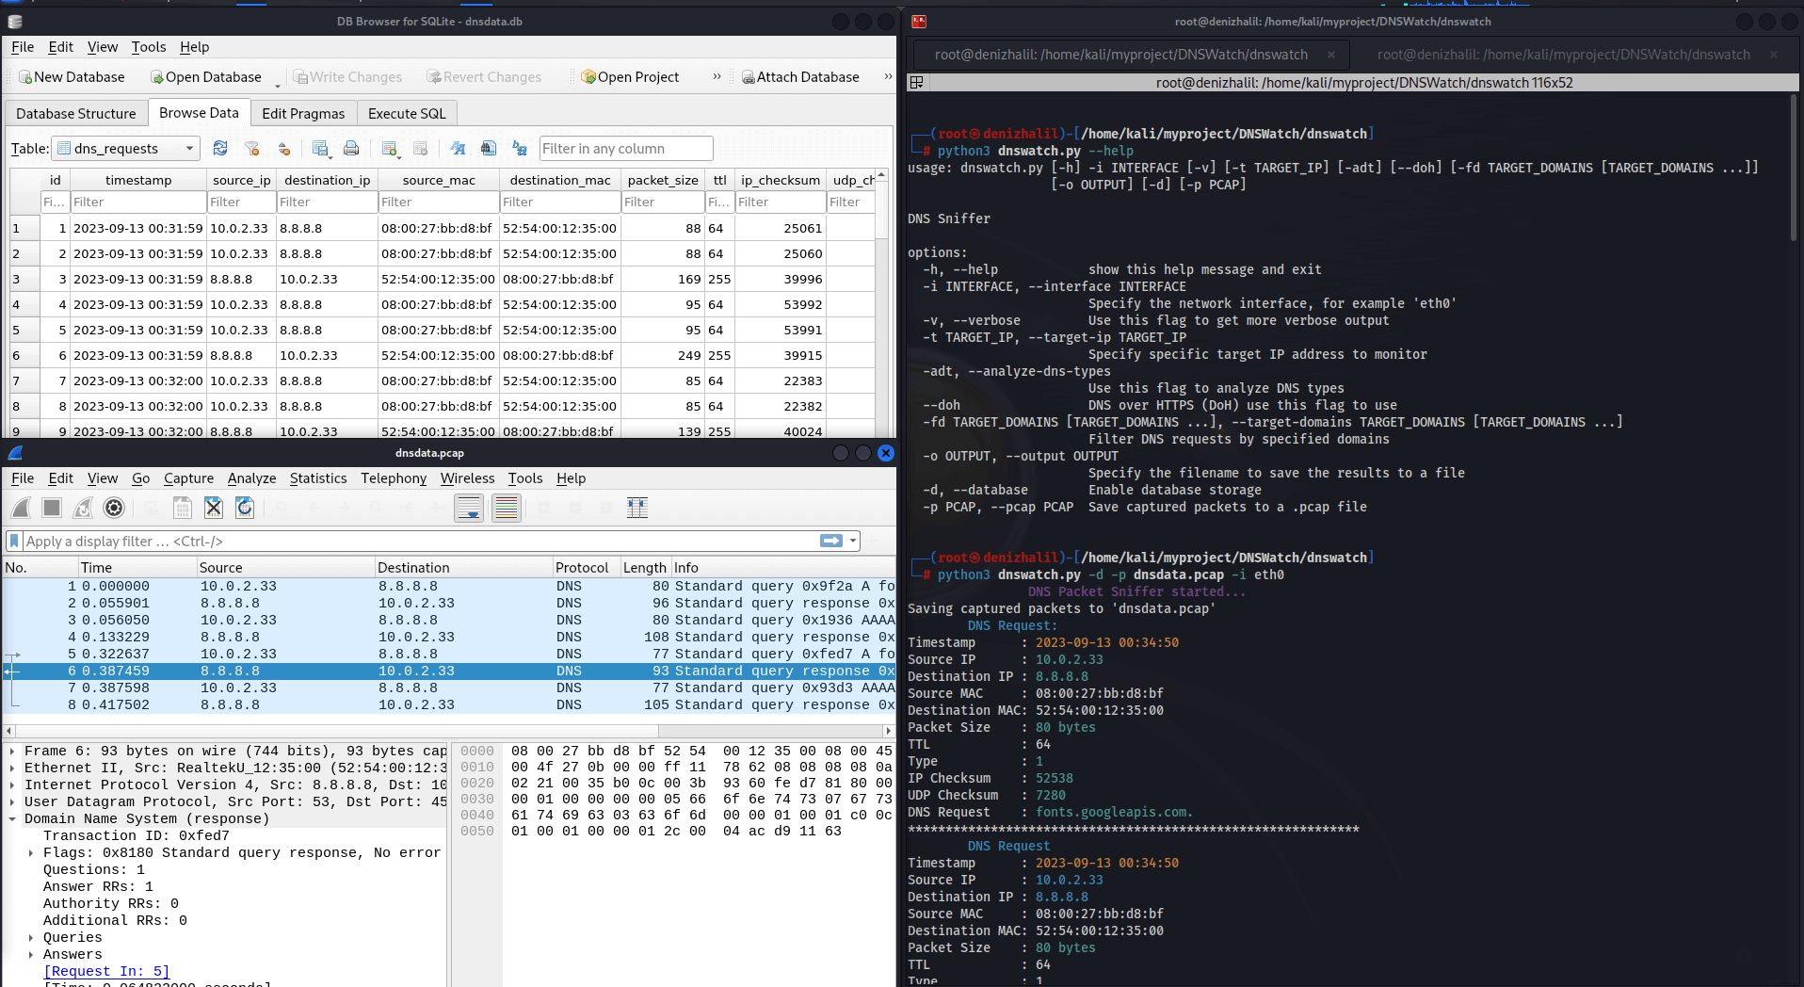This screenshot has width=1804, height=987.
Task: Click the clear sorting icon in DB Browser
Action: tap(283, 148)
